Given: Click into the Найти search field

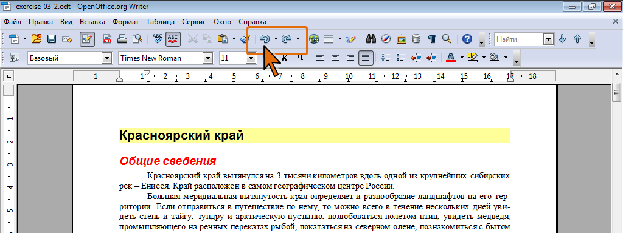Looking at the screenshot, I should pyautogui.click(x=520, y=39).
